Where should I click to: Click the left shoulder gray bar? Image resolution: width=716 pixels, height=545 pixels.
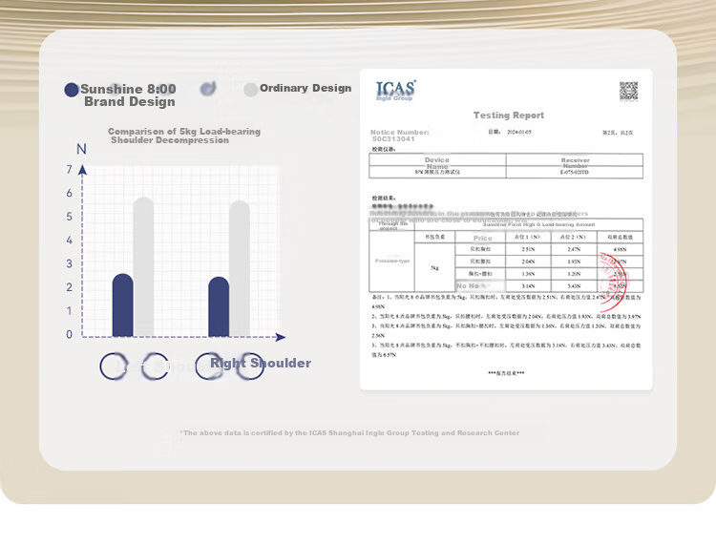click(x=144, y=266)
